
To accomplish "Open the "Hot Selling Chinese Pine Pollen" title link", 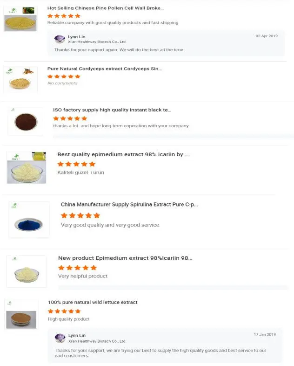I will point(106,8).
